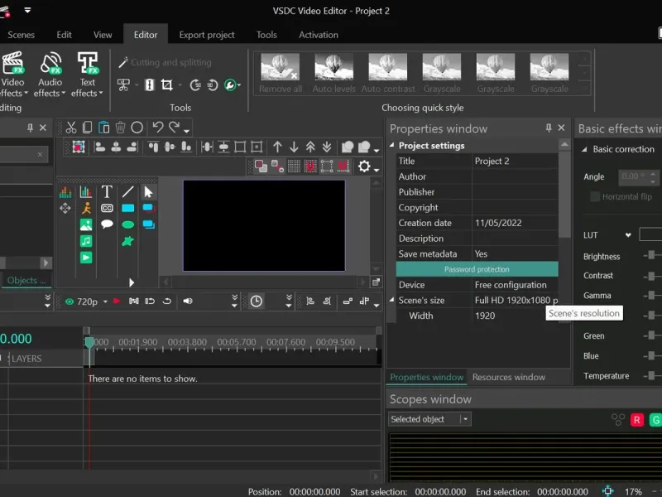Click the Crop tool icon
Image resolution: width=662 pixels, height=497 pixels.
point(167,84)
